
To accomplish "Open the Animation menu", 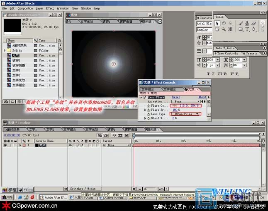I will (x=63, y=8).
